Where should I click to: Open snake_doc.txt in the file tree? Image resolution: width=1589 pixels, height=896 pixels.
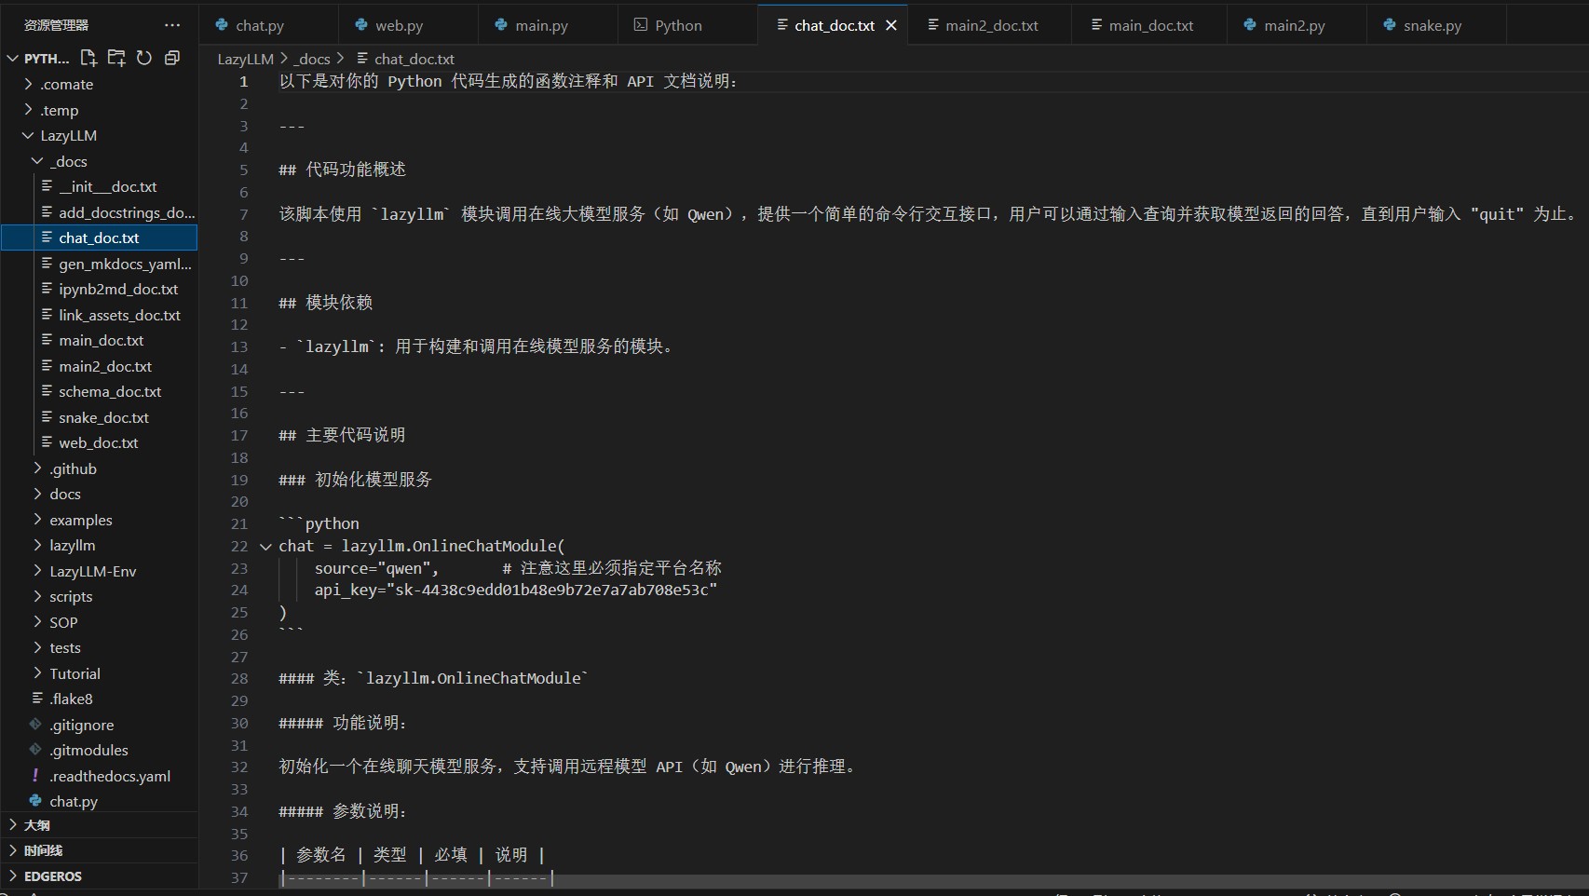pos(99,417)
